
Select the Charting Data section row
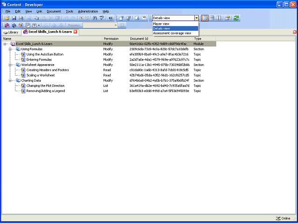(x=31, y=80)
